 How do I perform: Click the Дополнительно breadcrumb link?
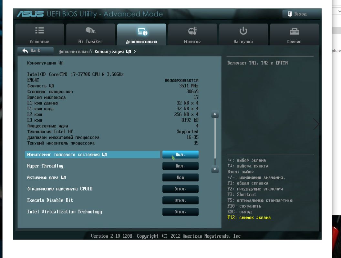tap(74, 52)
